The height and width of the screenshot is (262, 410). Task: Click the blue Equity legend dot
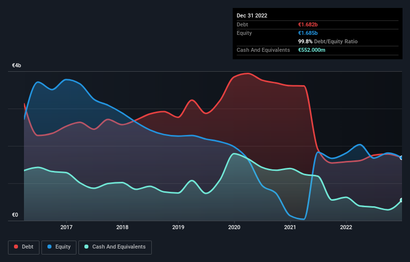click(49, 247)
